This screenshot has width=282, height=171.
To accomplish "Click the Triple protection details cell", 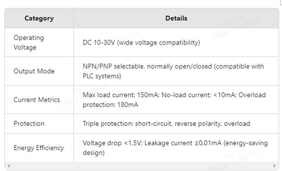I will [176, 124].
